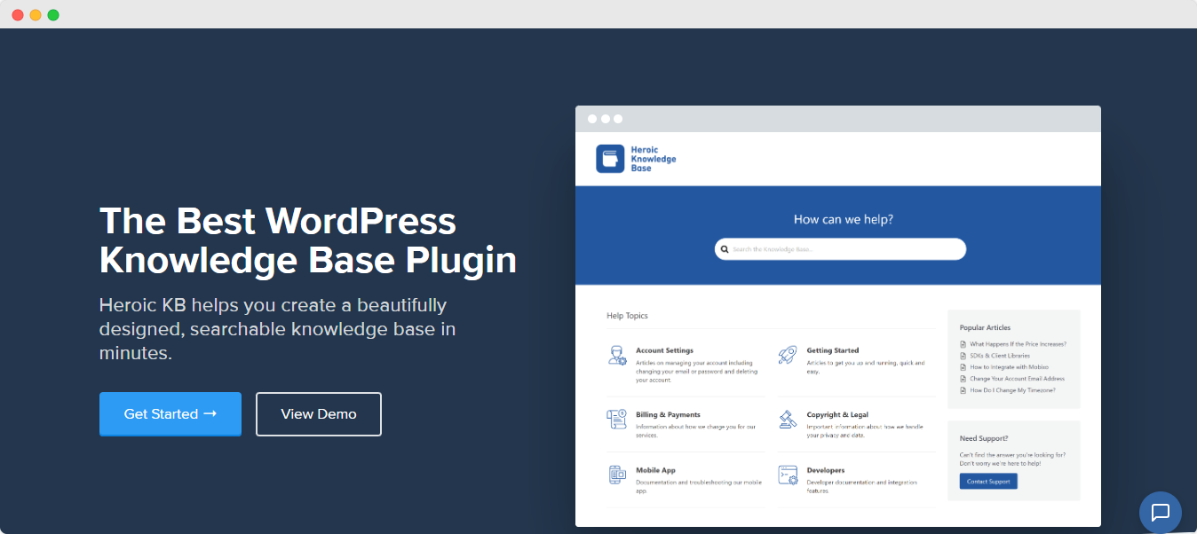Click the Get Started button
The image size is (1197, 534).
coord(170,414)
